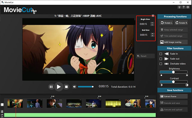Viewport: 192px width, 118px height.
Task: Open the help question mark icon
Action: point(184,7)
